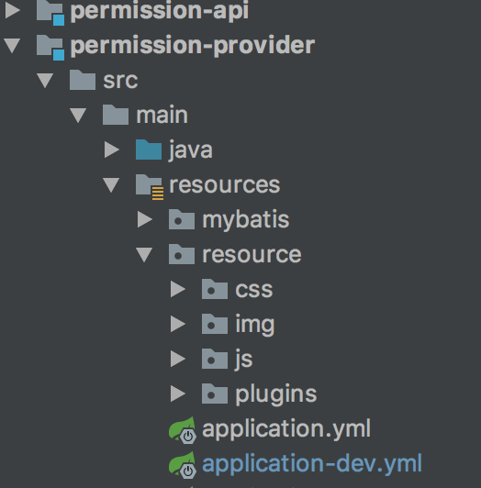
Task: Select the img folder label
Action: [255, 325]
